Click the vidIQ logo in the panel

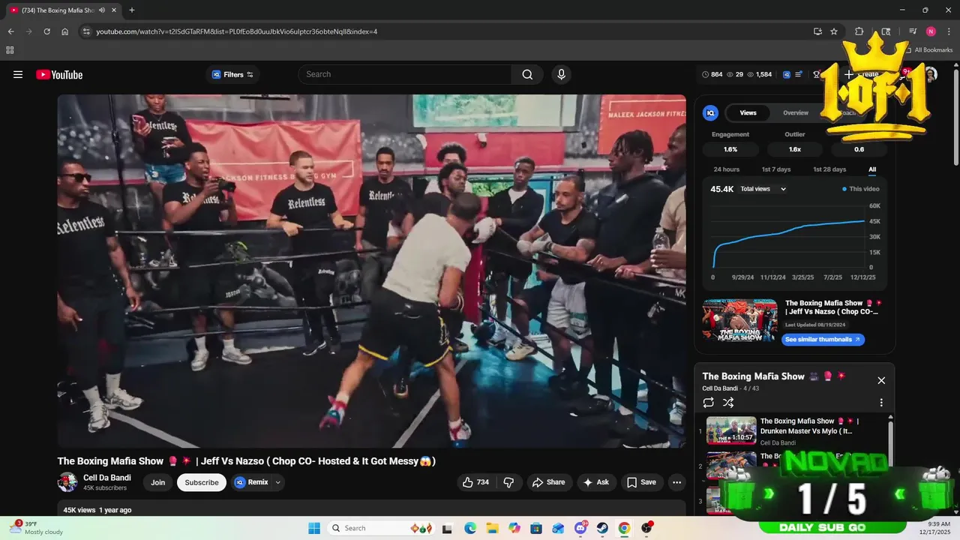coord(710,112)
